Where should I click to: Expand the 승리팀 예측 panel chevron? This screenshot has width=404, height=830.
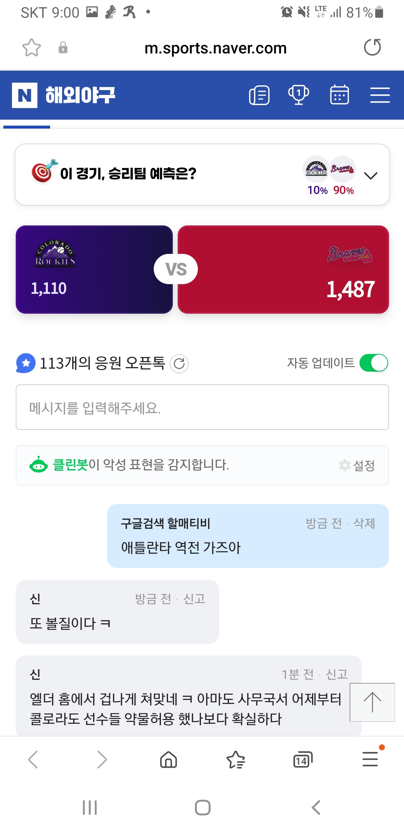click(x=370, y=176)
